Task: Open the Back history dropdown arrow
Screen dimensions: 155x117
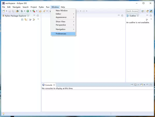Action: point(81,11)
